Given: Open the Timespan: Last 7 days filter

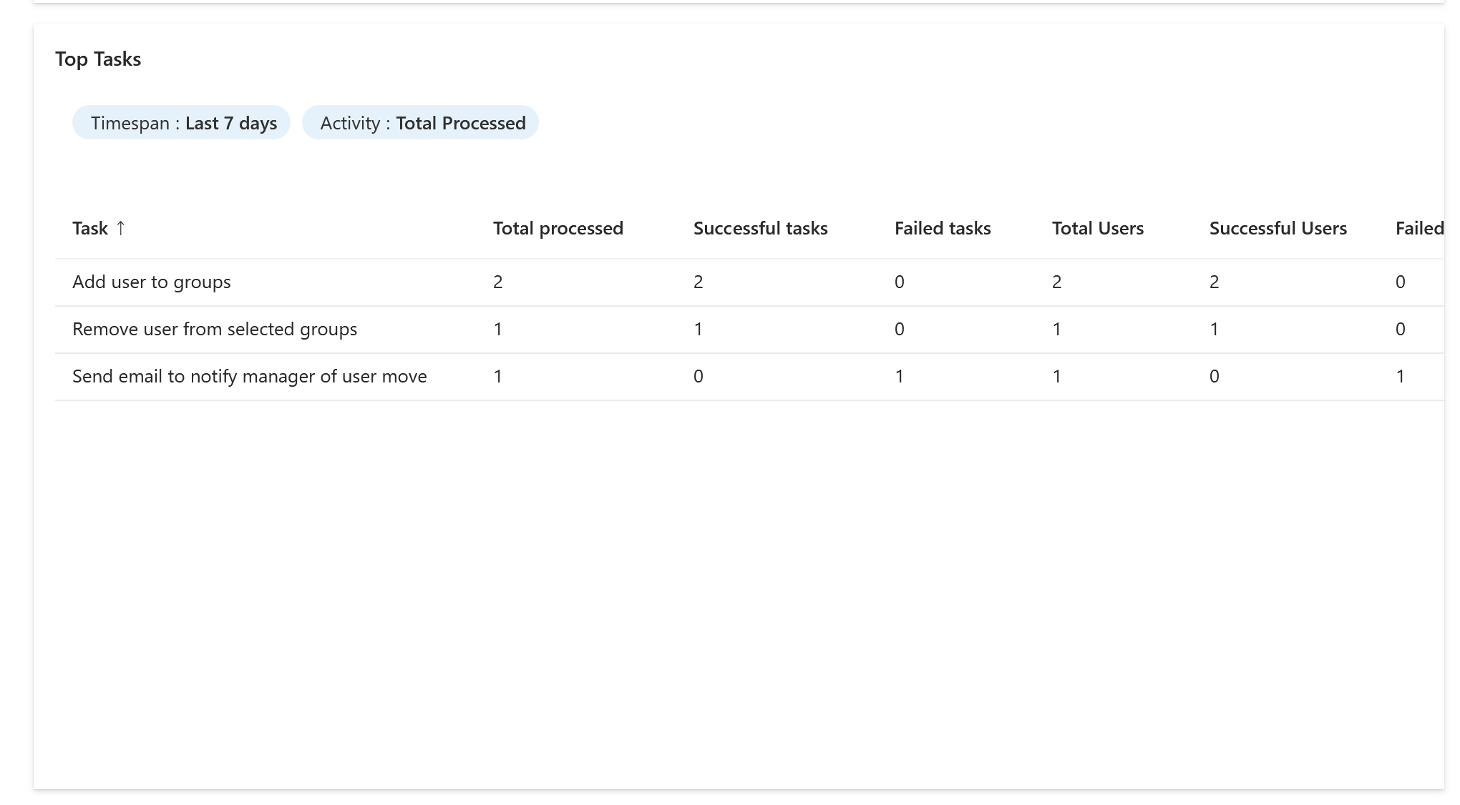Looking at the screenshot, I should (181, 123).
